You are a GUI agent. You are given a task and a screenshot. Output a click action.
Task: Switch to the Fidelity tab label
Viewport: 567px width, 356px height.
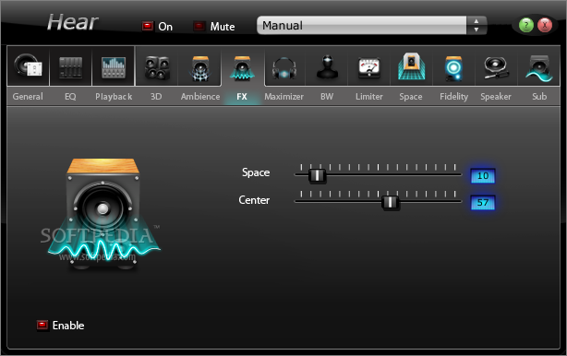click(453, 97)
